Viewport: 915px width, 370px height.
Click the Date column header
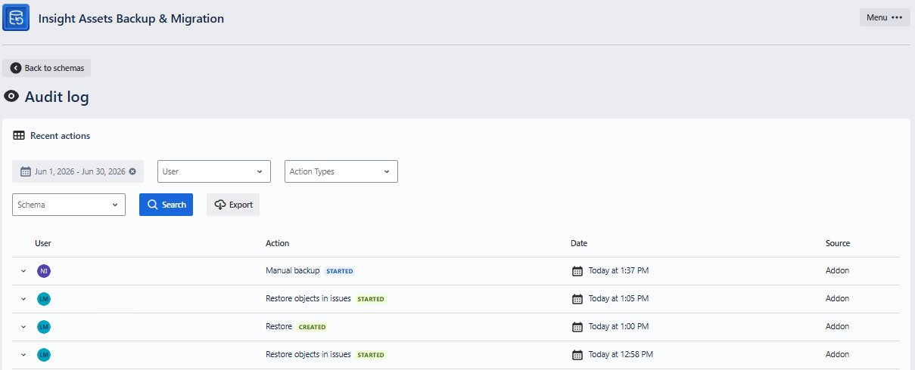pos(579,243)
